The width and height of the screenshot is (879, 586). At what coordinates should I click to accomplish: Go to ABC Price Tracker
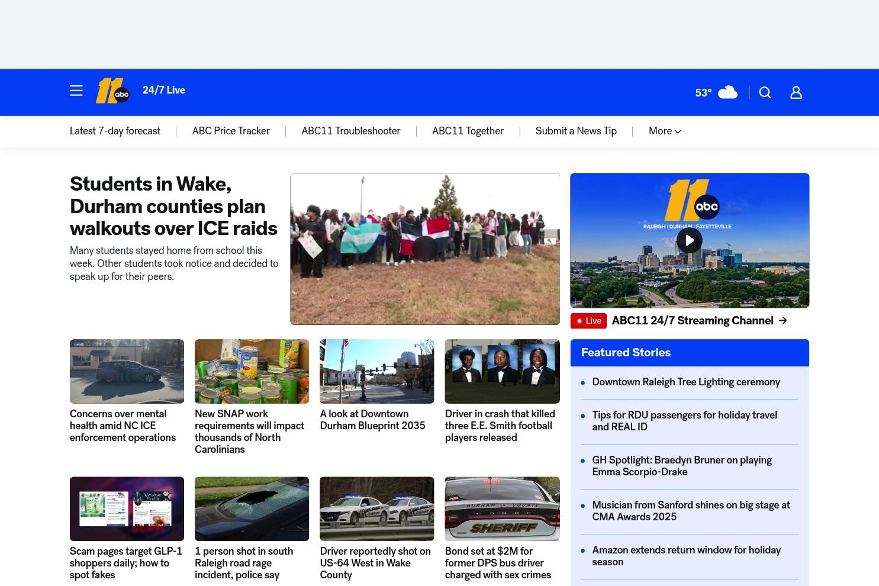point(231,131)
